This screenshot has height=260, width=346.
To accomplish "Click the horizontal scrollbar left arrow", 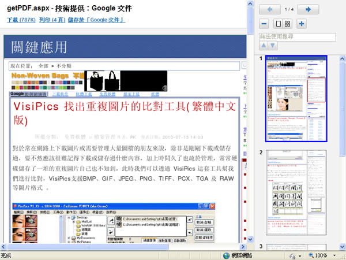I will pos(3,247).
